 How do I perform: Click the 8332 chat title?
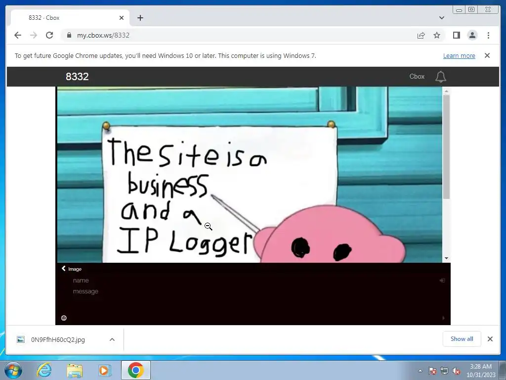77,77
